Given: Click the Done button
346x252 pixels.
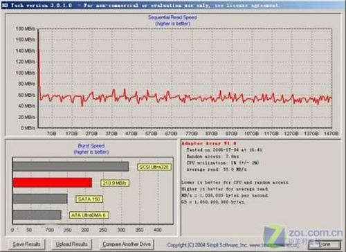Looking at the screenshot, I should [325, 244].
